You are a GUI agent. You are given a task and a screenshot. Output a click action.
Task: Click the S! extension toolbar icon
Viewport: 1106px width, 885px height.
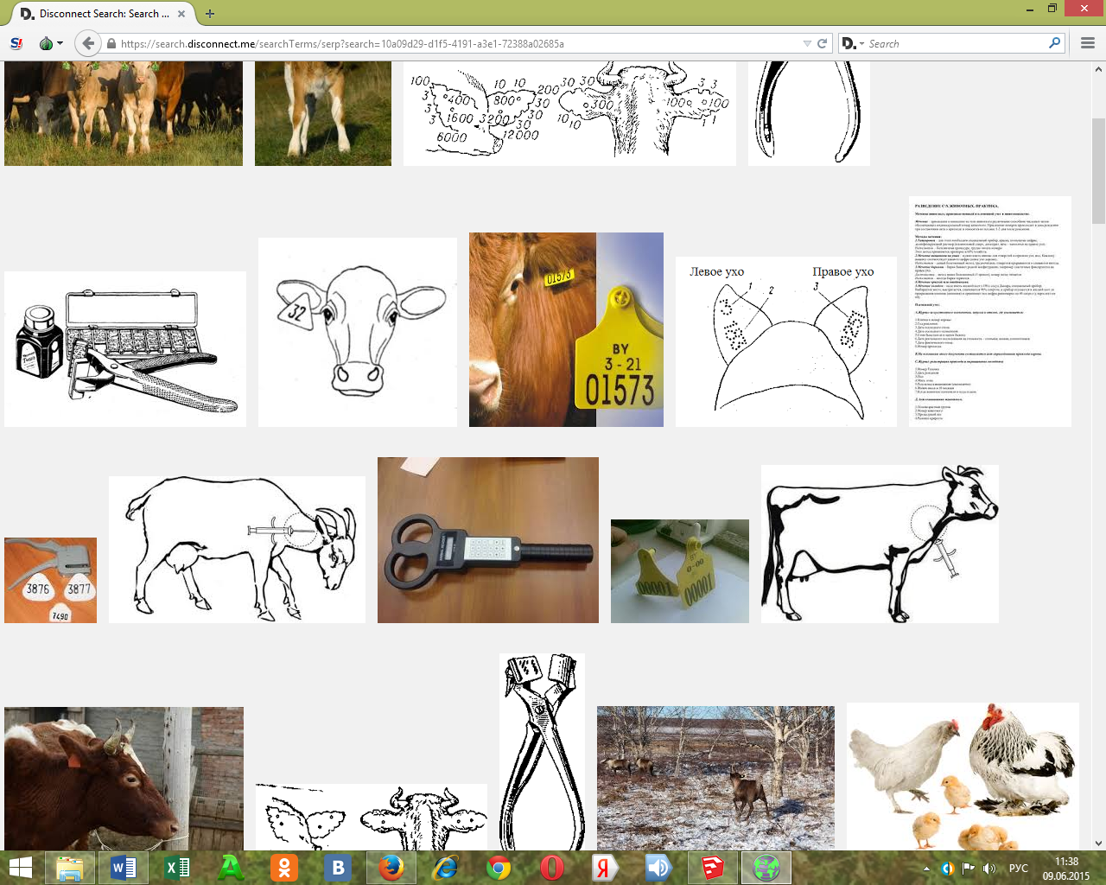(16, 43)
